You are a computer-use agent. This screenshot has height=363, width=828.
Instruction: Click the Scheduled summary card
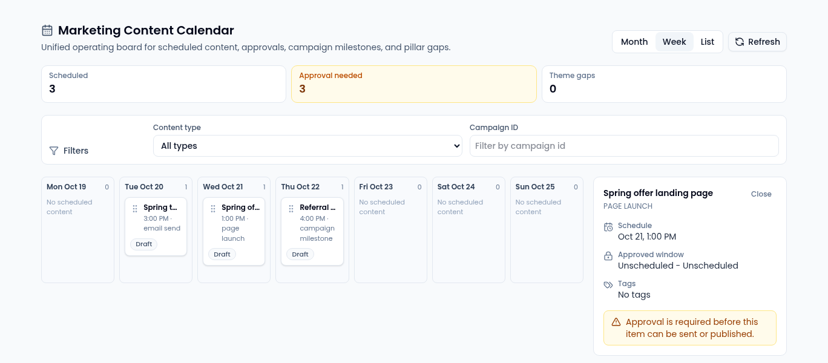[163, 84]
